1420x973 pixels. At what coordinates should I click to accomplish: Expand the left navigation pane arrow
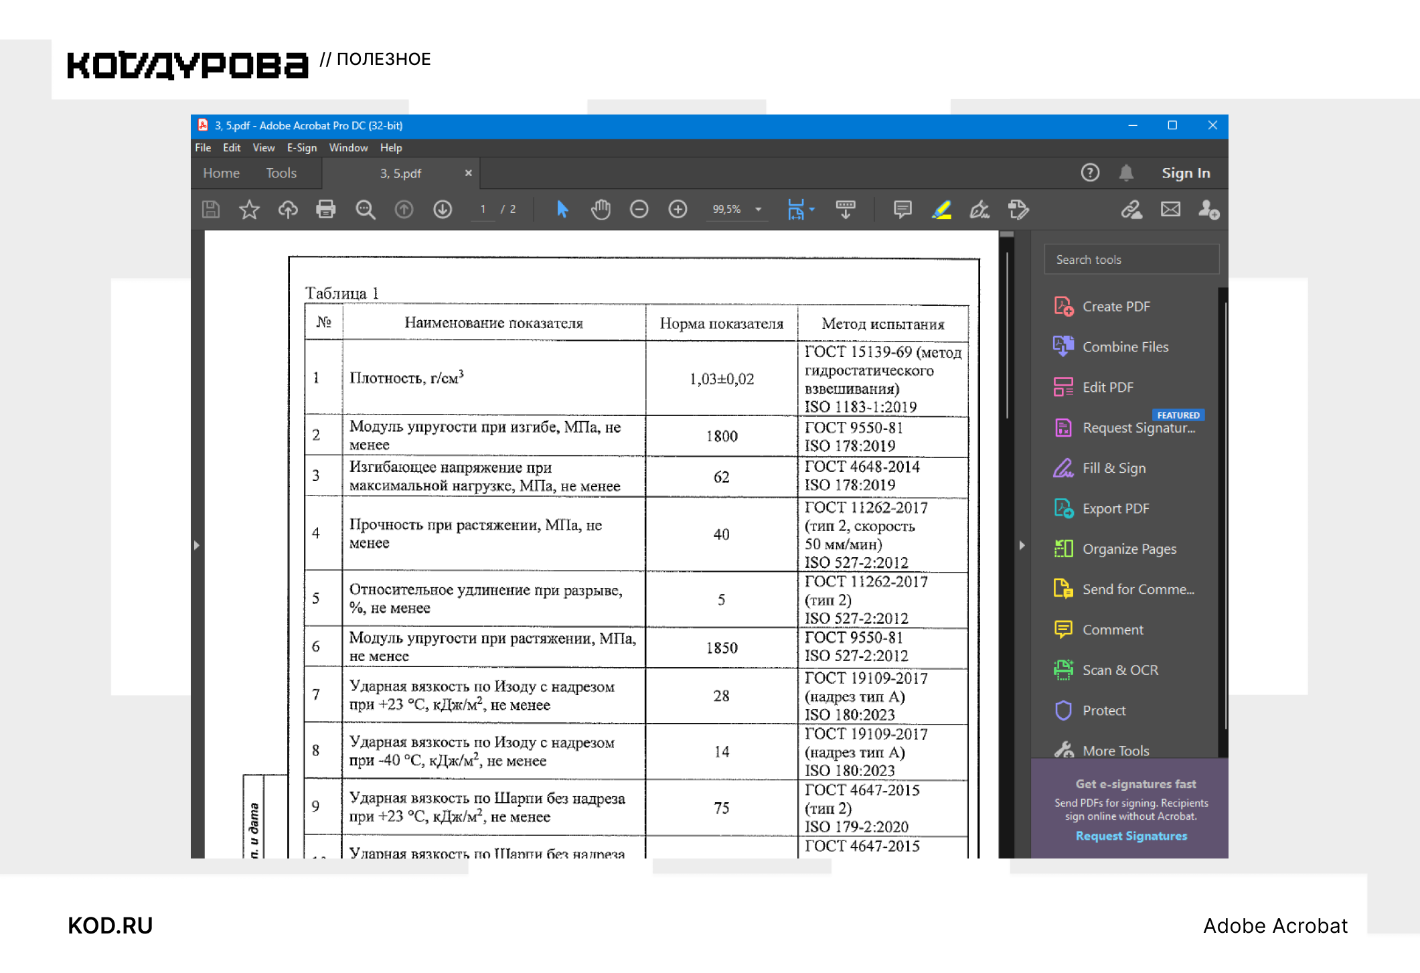[x=196, y=545]
